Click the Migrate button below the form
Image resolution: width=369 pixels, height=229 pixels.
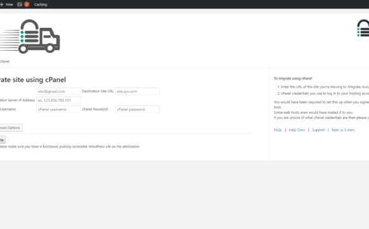(x=3, y=140)
